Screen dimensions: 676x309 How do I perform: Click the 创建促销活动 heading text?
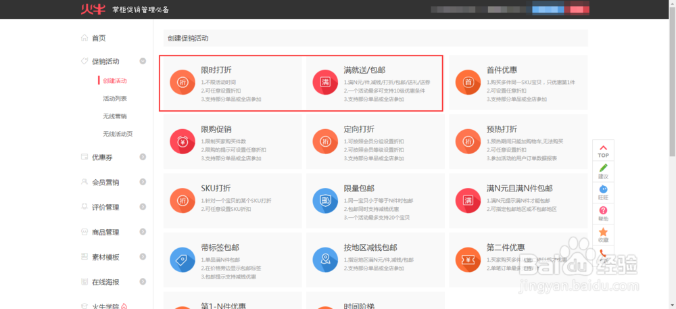pos(188,39)
